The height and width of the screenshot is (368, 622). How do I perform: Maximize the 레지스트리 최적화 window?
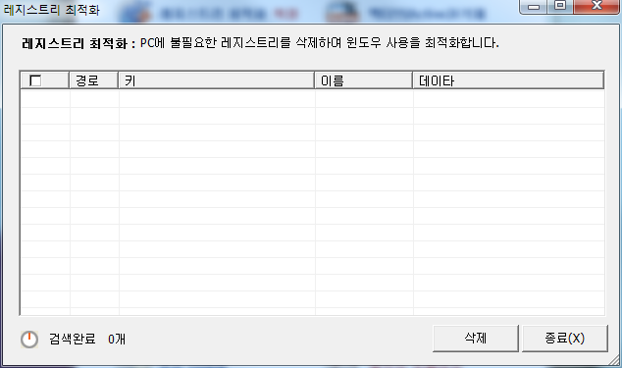(x=560, y=6)
